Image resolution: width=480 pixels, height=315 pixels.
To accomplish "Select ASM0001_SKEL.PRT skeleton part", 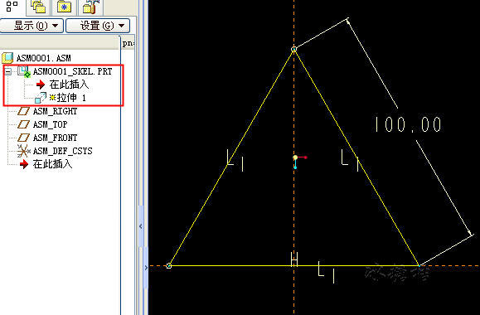I will click(x=73, y=71).
